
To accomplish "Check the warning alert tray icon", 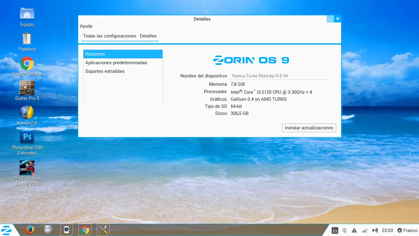I will click(x=354, y=230).
